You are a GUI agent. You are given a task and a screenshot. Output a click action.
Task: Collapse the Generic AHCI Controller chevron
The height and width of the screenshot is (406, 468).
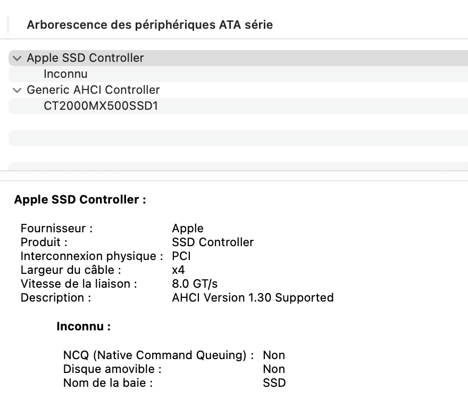coord(18,90)
